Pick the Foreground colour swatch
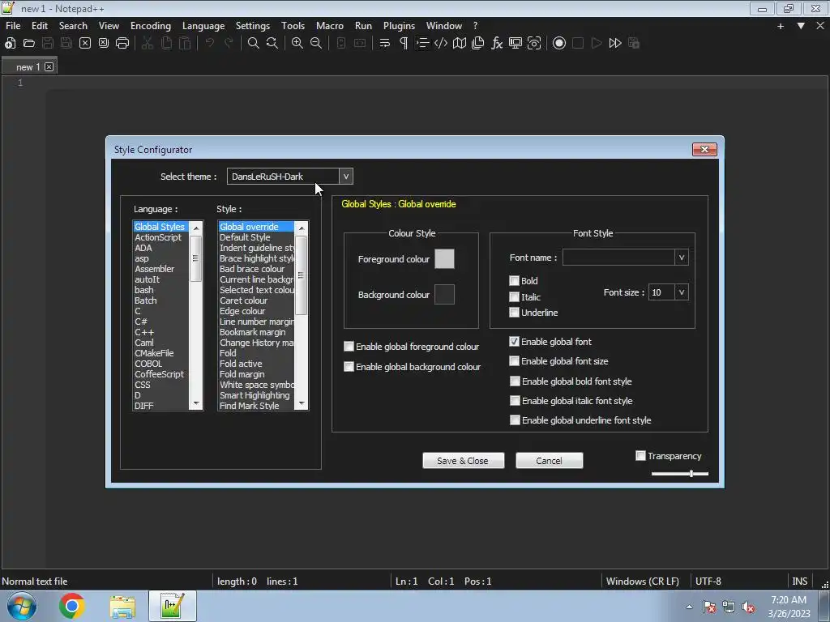The image size is (830, 622). (x=444, y=258)
